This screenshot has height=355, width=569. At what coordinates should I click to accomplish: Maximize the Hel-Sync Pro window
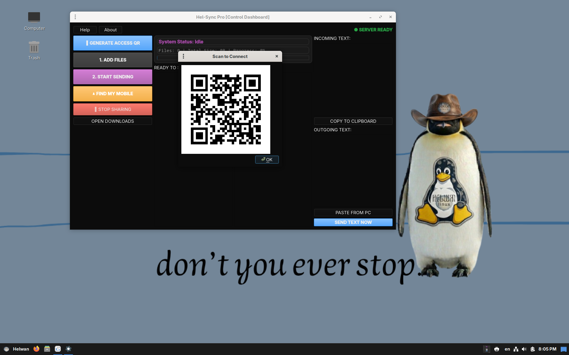(x=381, y=17)
